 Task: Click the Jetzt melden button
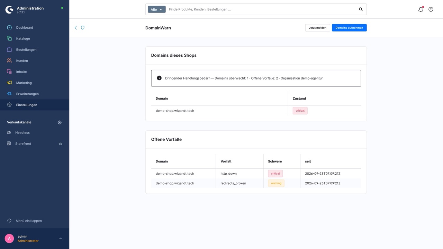tap(317, 28)
